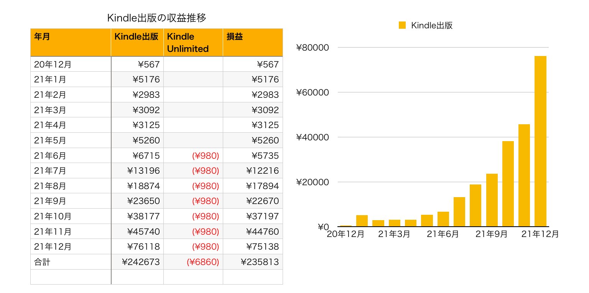The width and height of the screenshot is (589, 293).
Task: Click the 21年3月 x-axis label on chart
Action: (x=394, y=234)
